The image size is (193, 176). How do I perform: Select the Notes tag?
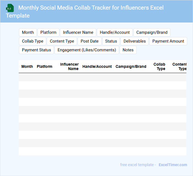tap(128, 50)
